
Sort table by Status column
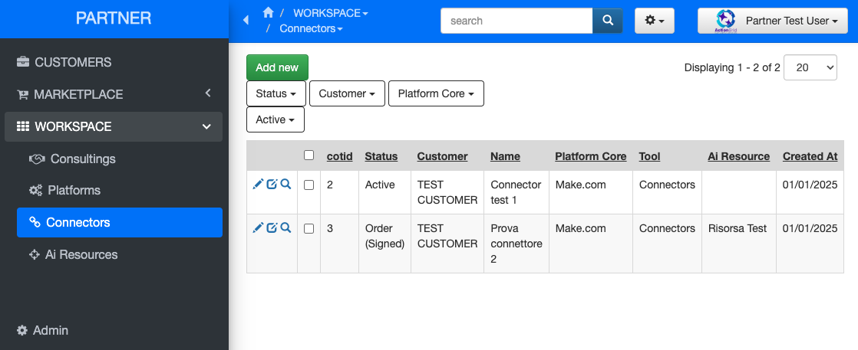click(381, 156)
